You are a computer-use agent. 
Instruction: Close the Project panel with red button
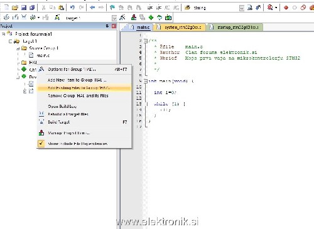pyautogui.click(x=114, y=26)
